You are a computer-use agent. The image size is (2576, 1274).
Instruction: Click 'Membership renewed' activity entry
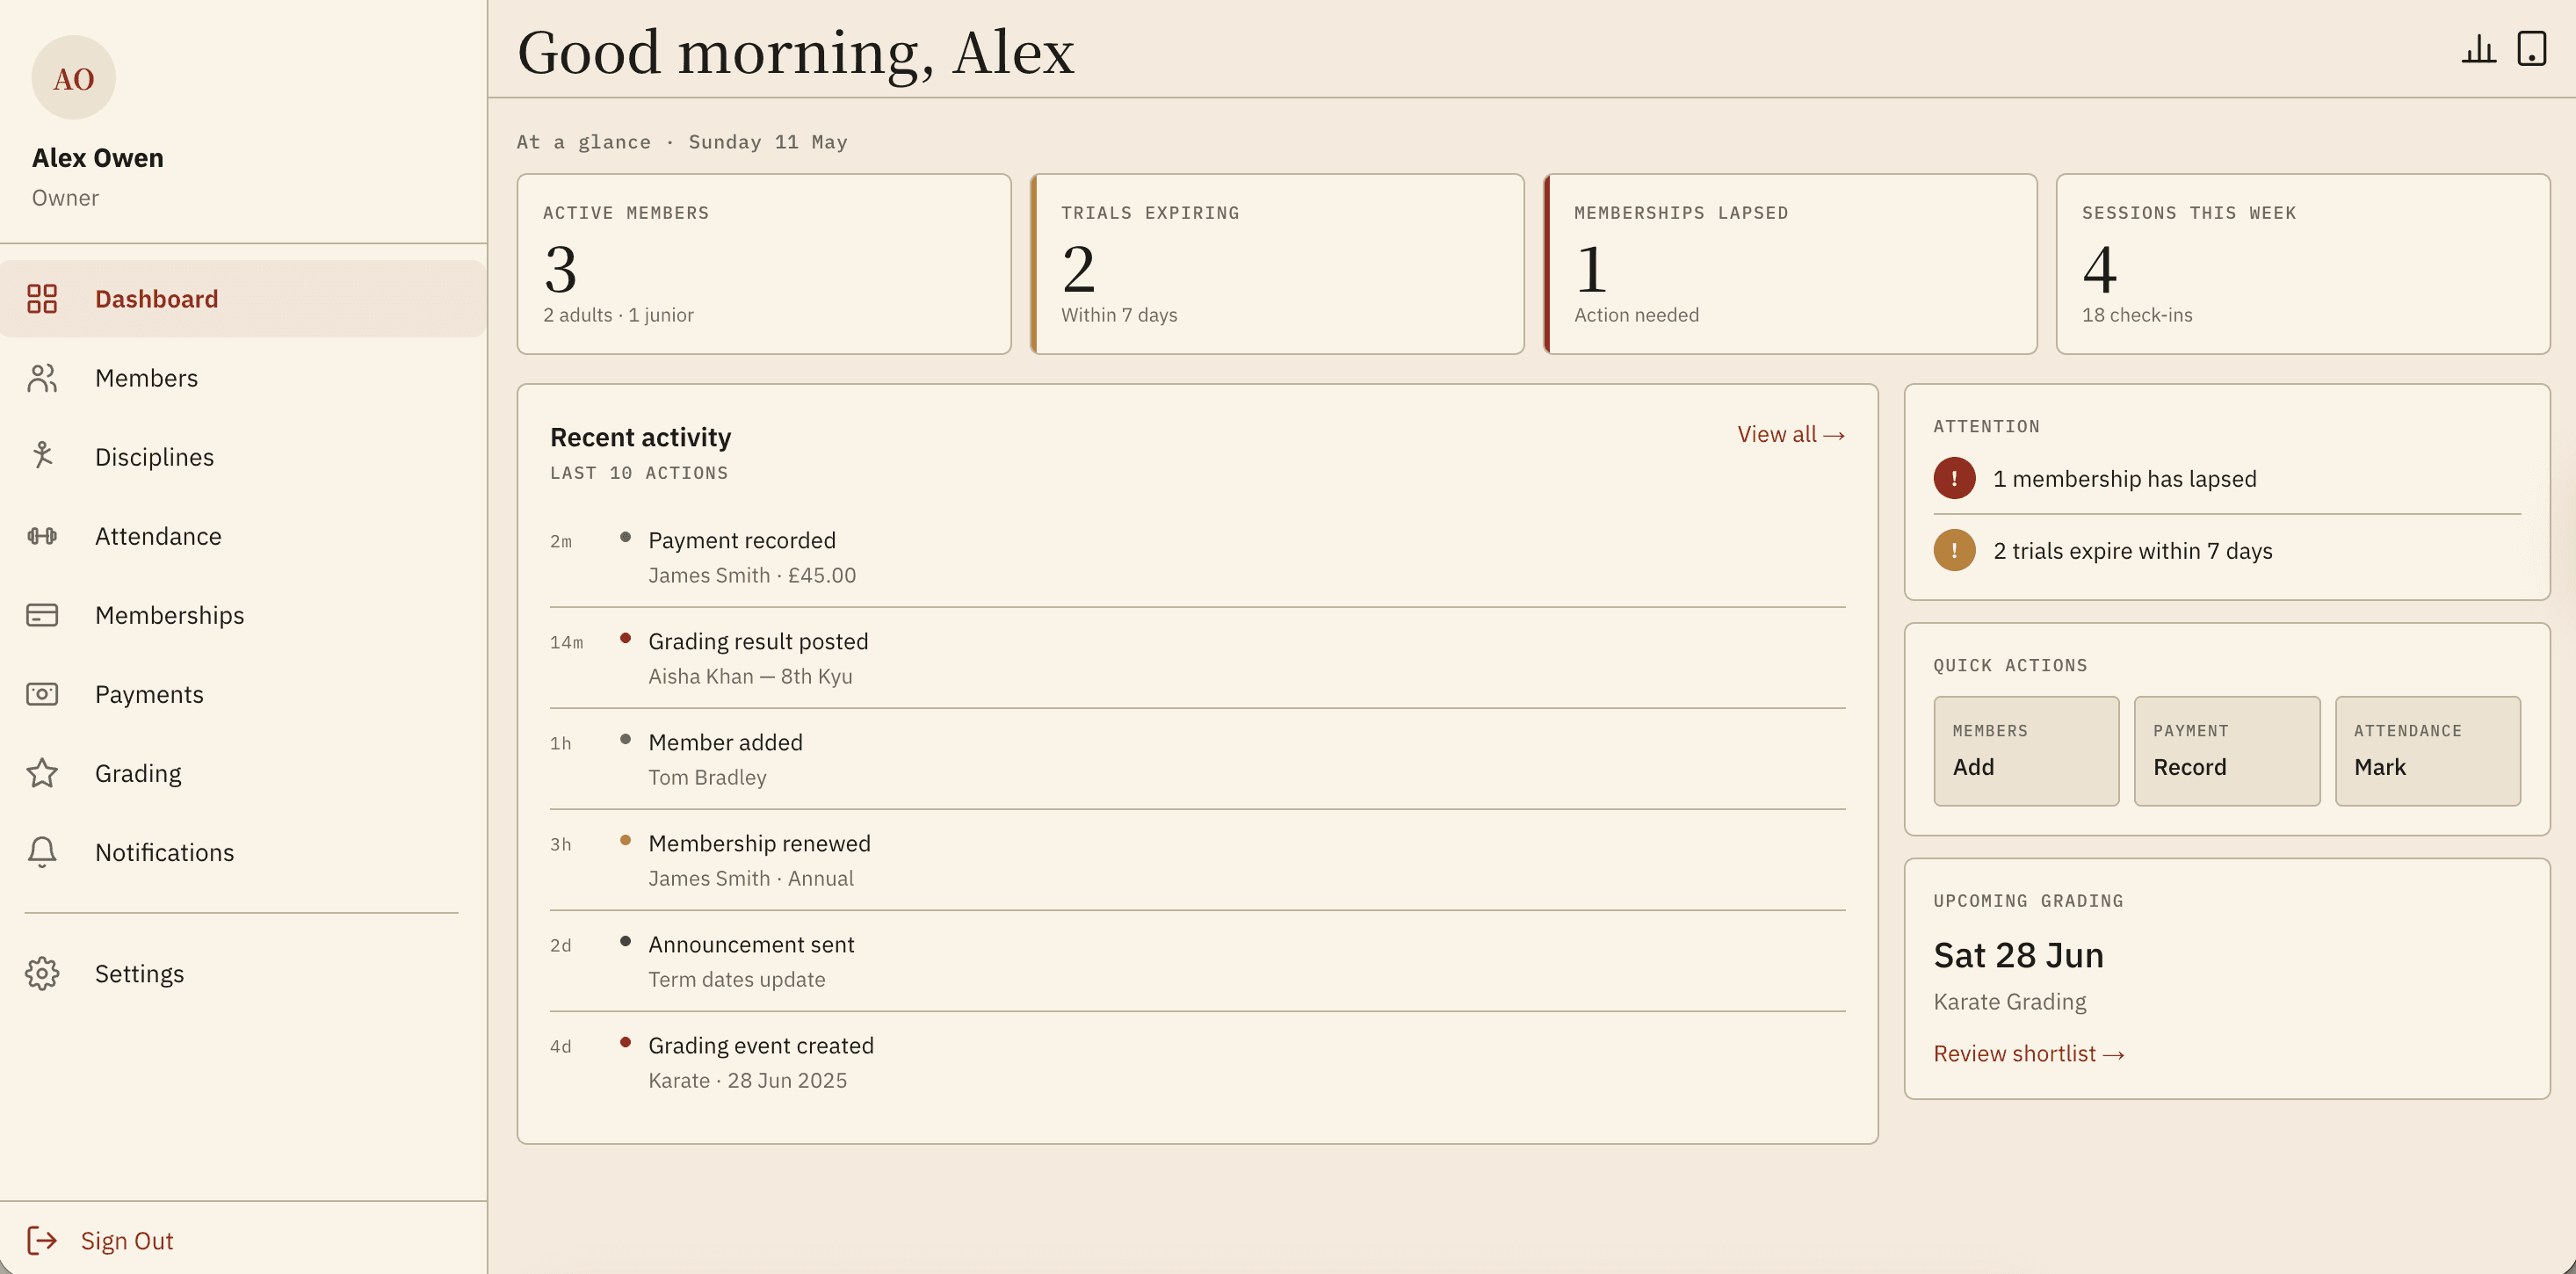coord(1197,860)
